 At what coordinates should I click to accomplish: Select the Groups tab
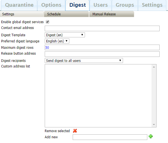tap(125, 5)
